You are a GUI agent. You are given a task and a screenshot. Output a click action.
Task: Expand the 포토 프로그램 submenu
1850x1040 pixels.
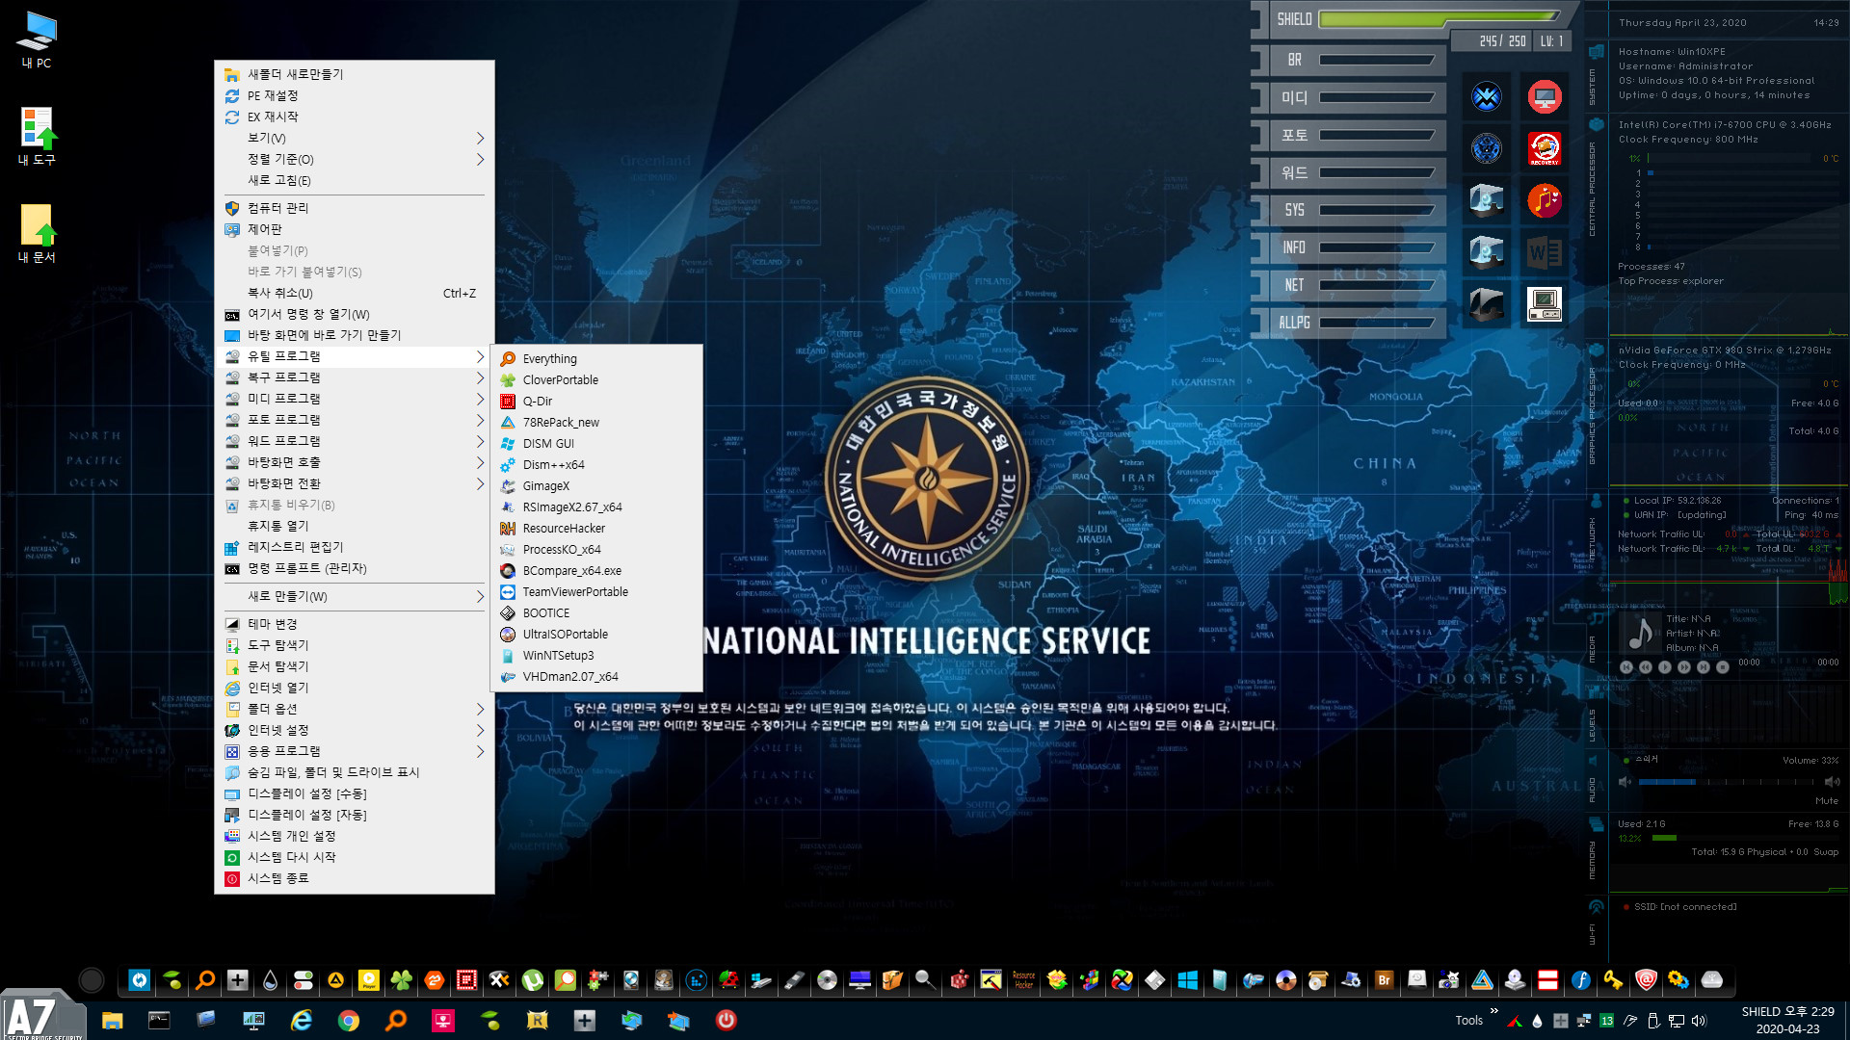point(354,419)
